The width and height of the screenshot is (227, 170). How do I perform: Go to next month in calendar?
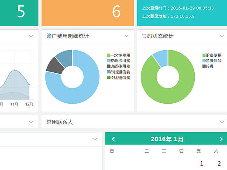(221, 139)
